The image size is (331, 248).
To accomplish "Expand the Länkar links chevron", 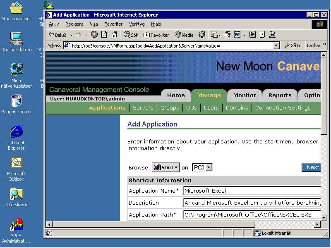I will (x=325, y=44).
